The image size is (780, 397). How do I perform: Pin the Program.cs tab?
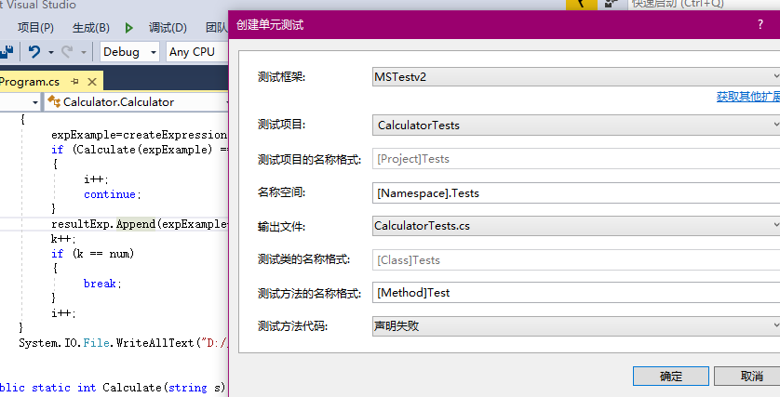pyautogui.click(x=74, y=81)
